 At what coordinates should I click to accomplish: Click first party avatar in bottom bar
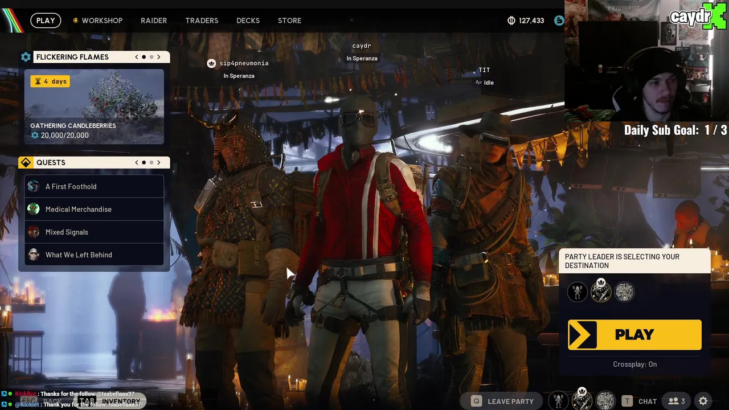(558, 401)
